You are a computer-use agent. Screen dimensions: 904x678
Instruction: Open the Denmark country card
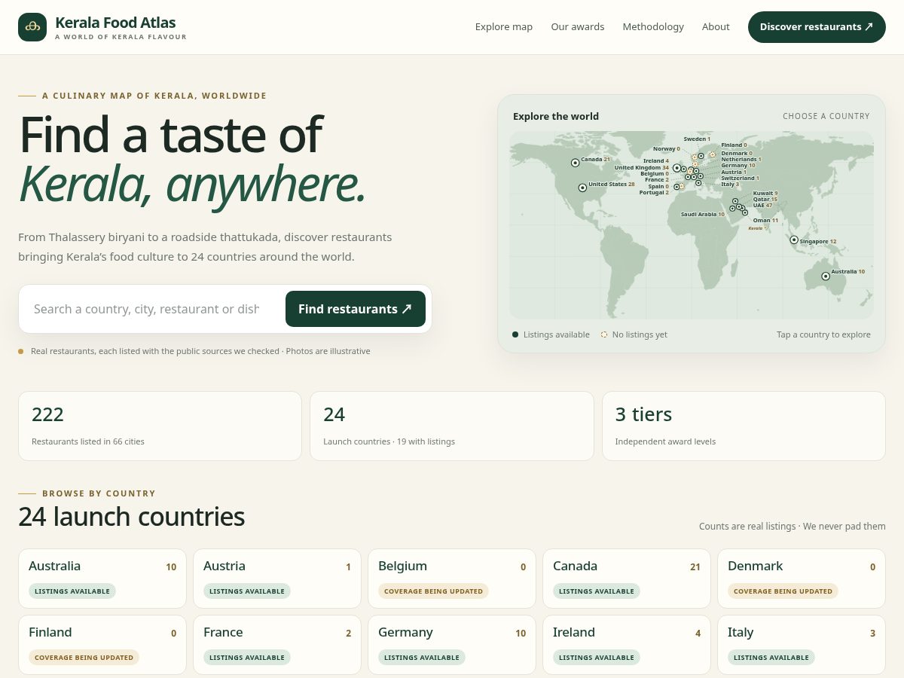[x=802, y=579]
